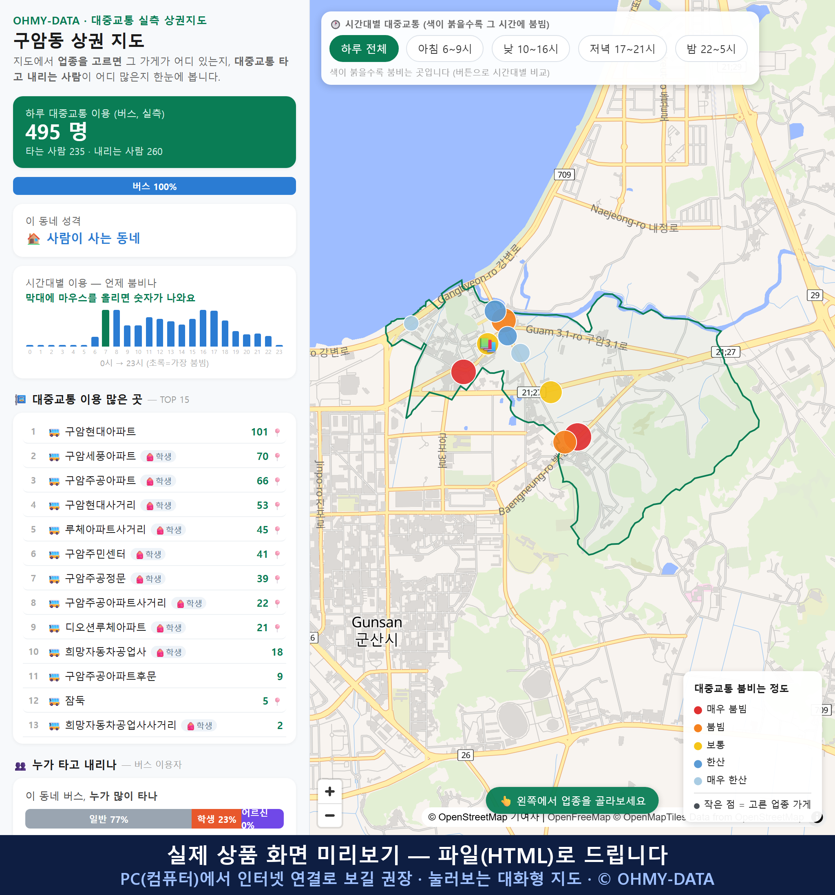The height and width of the screenshot is (895, 835).
Task: Click the pin icon for 루체아파트사거리
Action: coord(277,530)
